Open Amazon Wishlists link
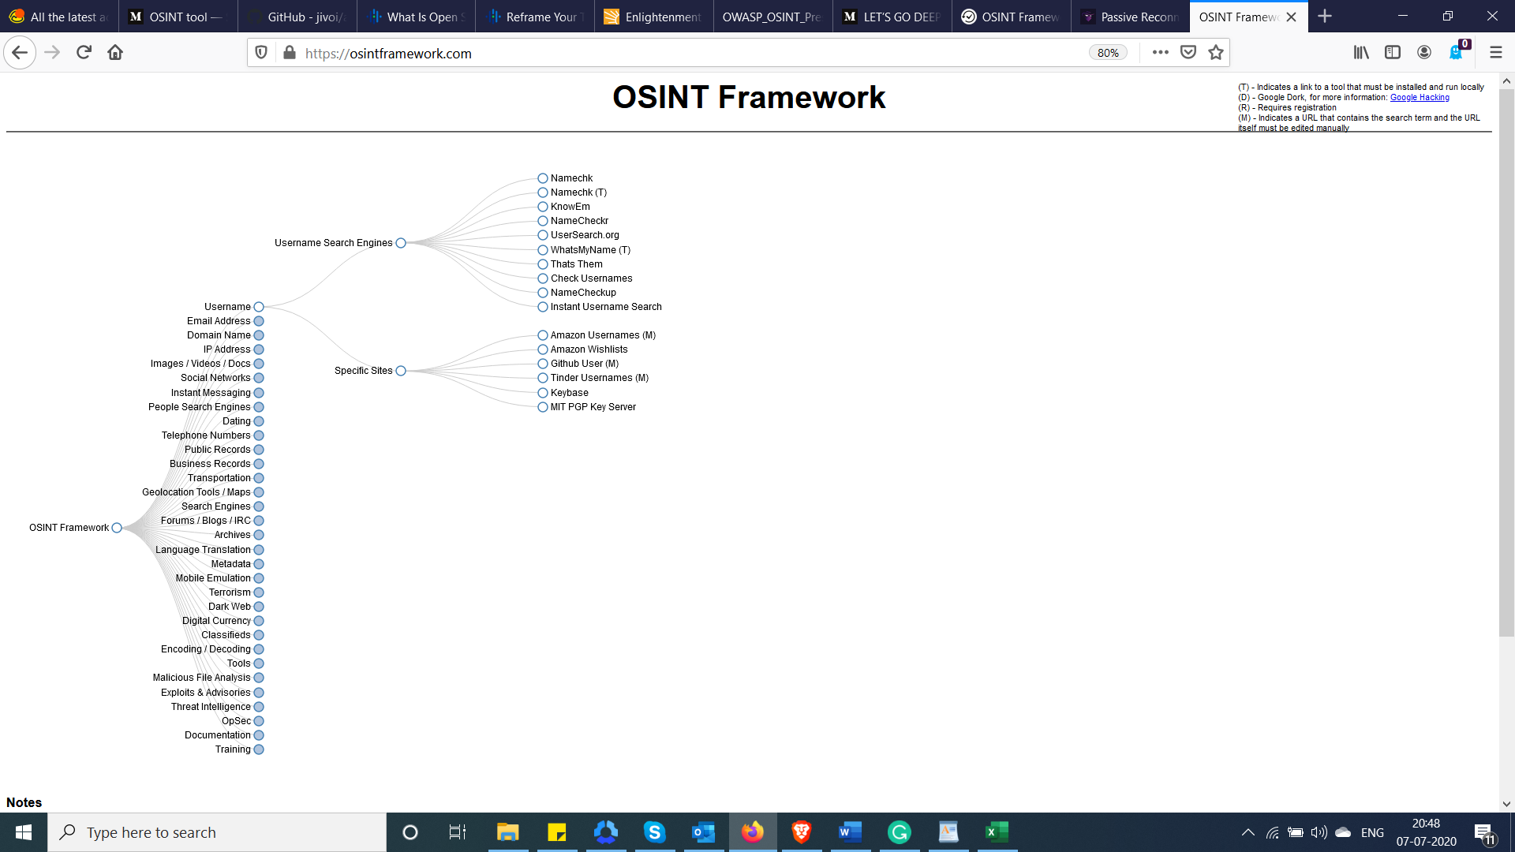Image resolution: width=1515 pixels, height=852 pixels. [x=589, y=349]
